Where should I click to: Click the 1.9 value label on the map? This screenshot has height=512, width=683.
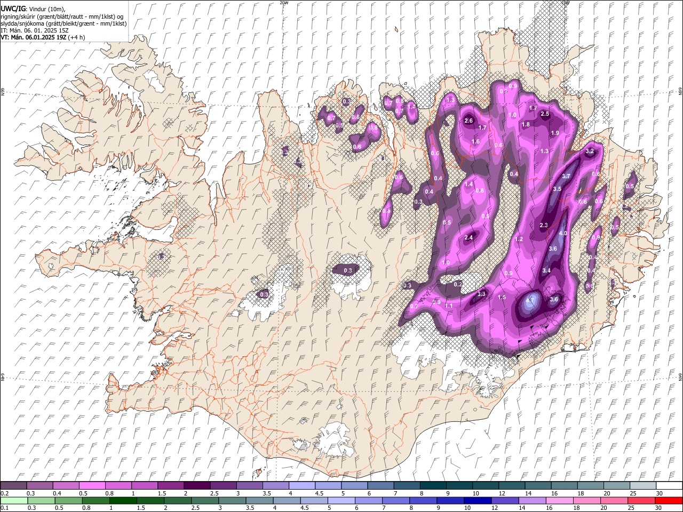click(x=555, y=133)
